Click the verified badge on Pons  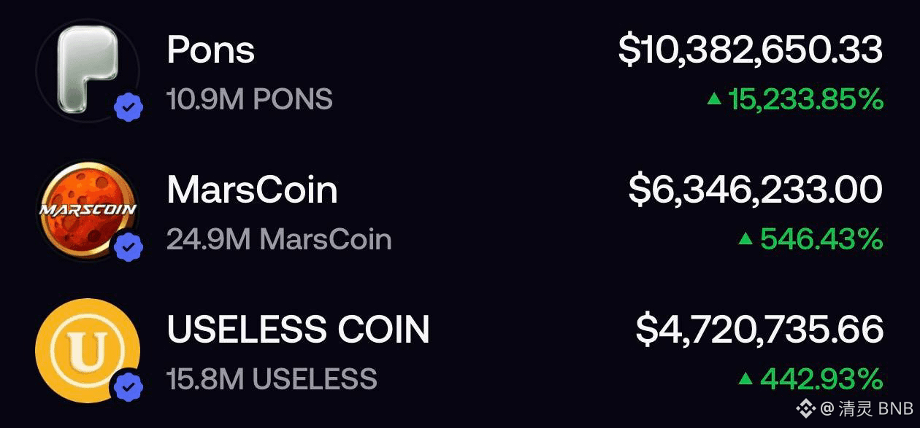pyautogui.click(x=129, y=109)
